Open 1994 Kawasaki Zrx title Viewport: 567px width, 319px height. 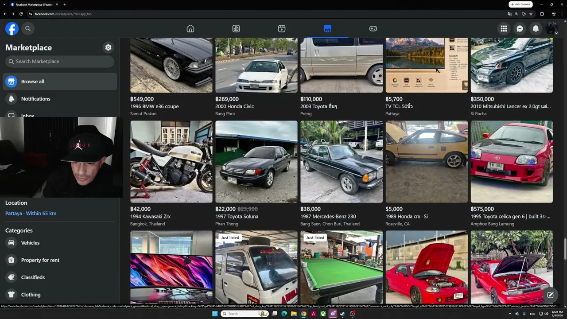pos(151,217)
